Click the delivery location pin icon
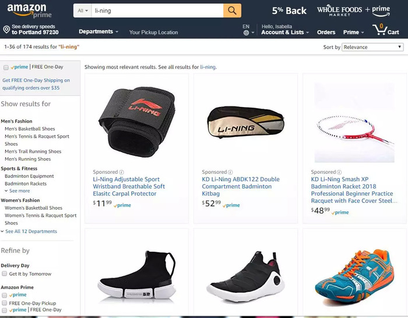 pos(6,29)
